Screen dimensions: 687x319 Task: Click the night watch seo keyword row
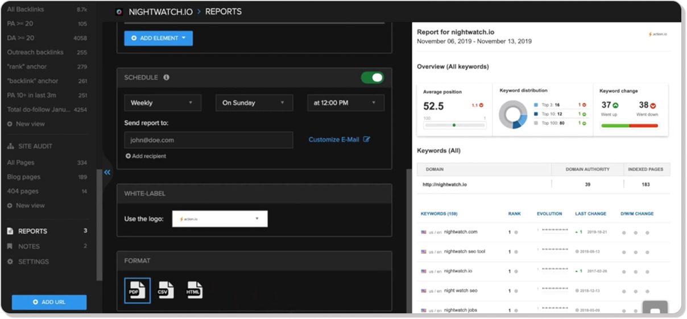pos(543,291)
